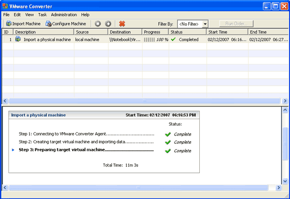Click the details pane right scroll arrow

click(x=278, y=187)
